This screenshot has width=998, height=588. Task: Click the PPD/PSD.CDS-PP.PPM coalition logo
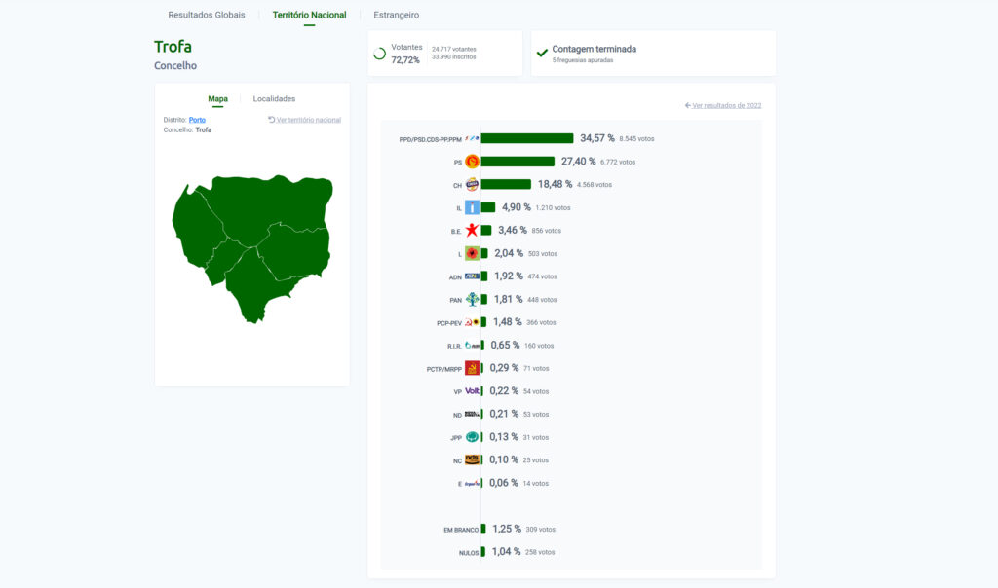coord(472,139)
